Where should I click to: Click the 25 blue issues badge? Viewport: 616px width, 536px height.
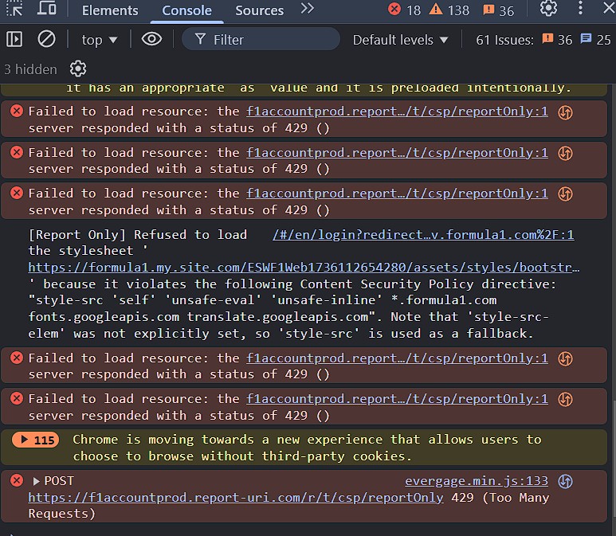click(x=595, y=40)
